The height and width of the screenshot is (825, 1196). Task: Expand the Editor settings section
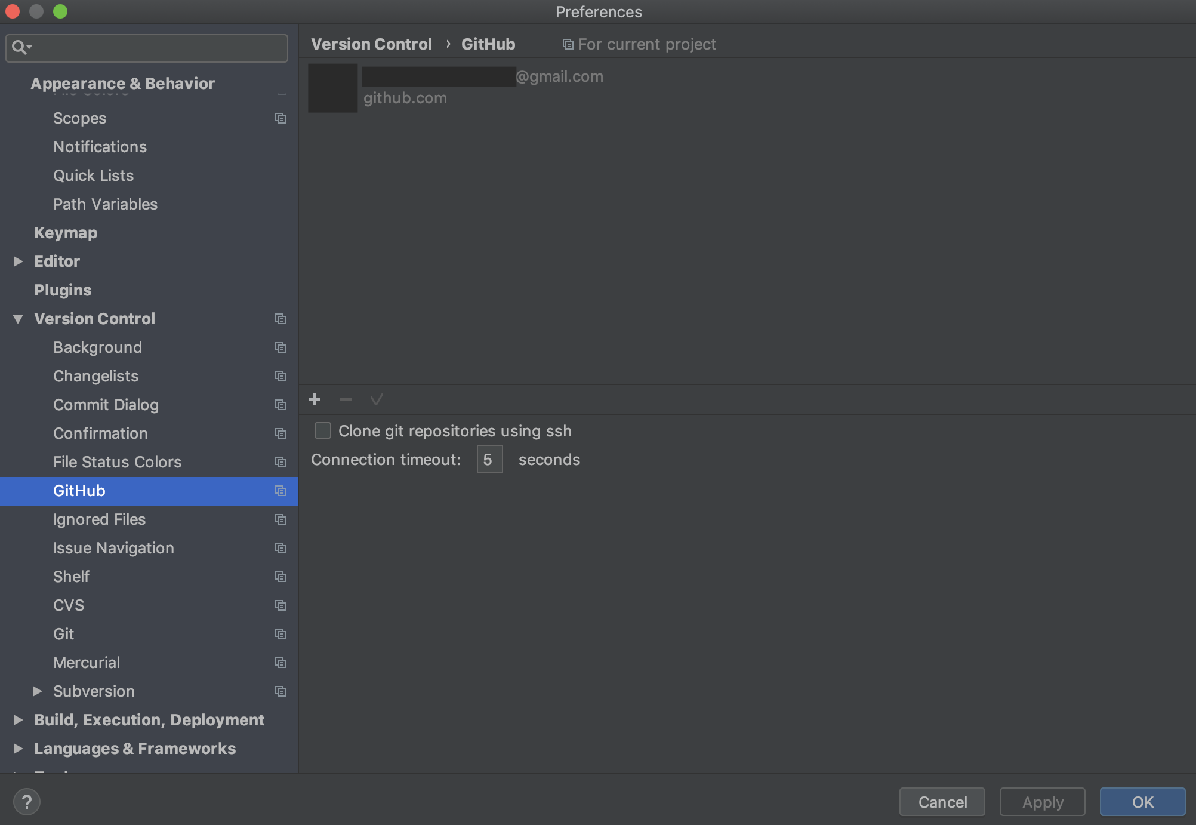pyautogui.click(x=18, y=261)
